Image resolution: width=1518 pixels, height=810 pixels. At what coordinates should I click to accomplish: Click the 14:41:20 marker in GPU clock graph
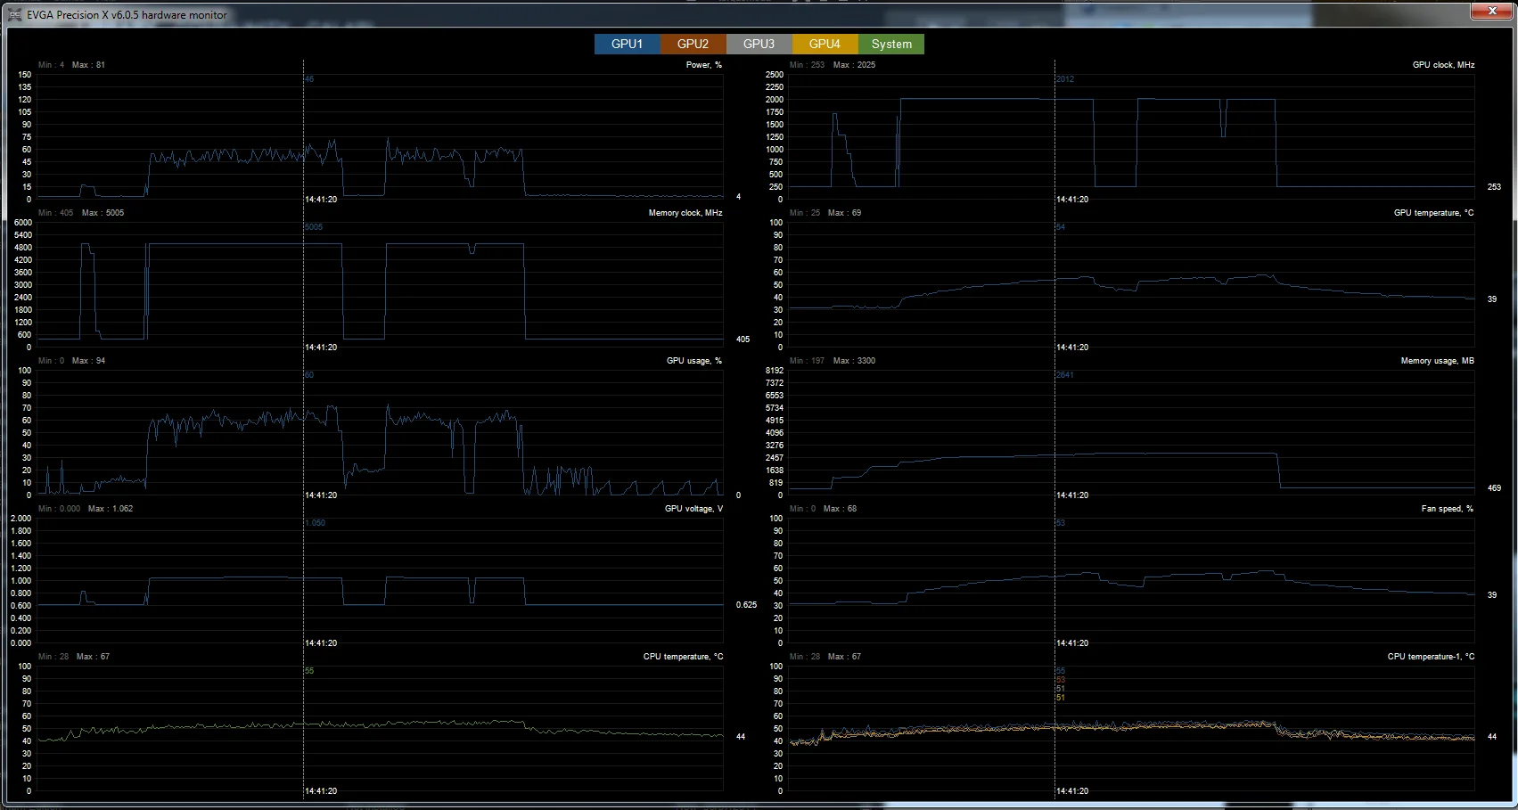tap(1072, 200)
